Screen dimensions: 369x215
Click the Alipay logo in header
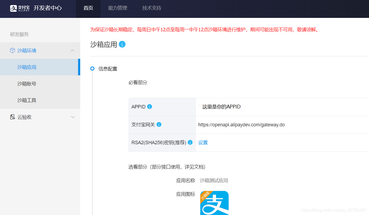pos(20,8)
